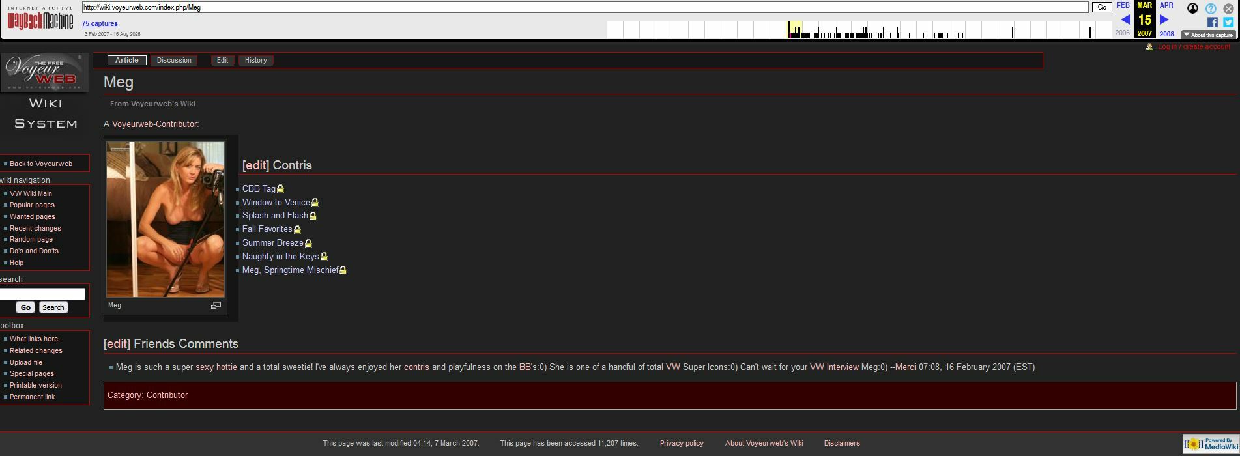The image size is (1240, 456).
Task: Click the wiki Search button
Action: (53, 307)
